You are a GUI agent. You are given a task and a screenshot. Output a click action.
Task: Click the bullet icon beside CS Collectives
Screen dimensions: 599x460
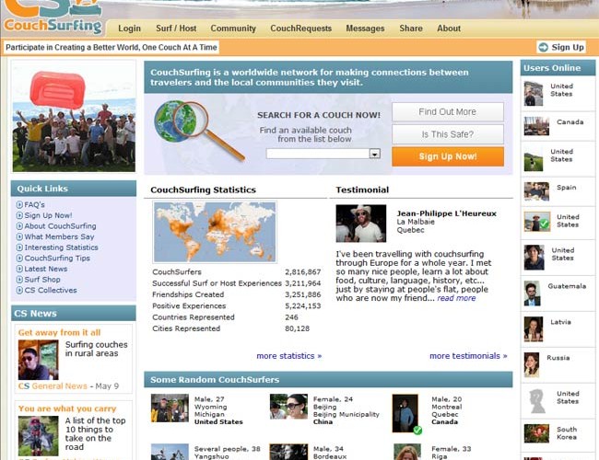tap(19, 291)
